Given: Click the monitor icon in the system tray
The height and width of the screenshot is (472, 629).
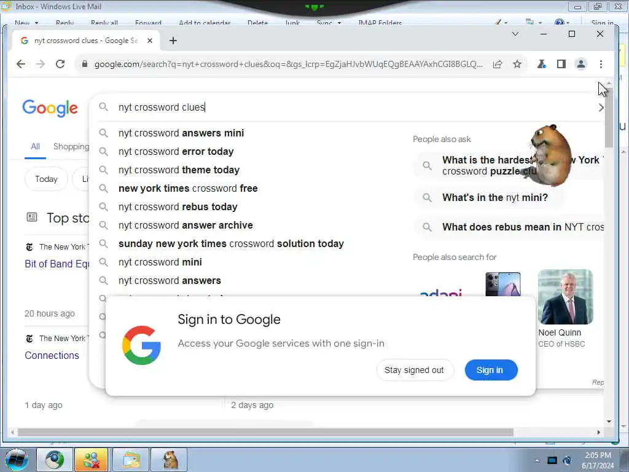Looking at the screenshot, I should tap(552, 460).
